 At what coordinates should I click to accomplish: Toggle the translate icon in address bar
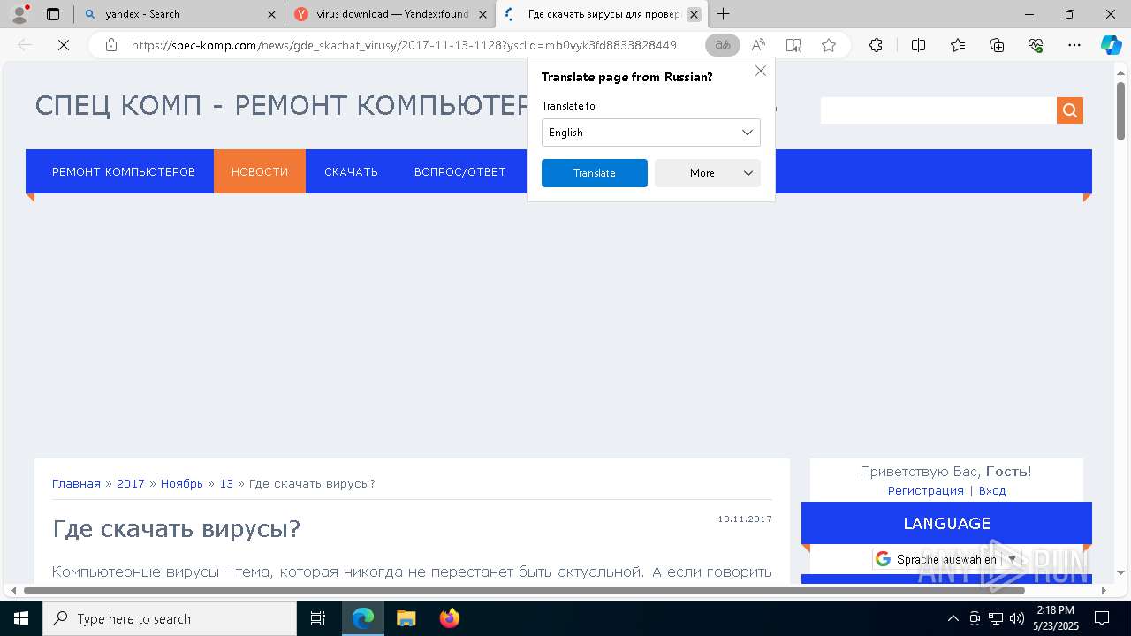(723, 45)
